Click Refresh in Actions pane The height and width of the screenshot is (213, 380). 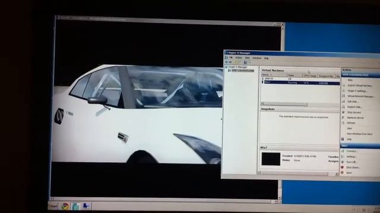[x=351, y=123]
